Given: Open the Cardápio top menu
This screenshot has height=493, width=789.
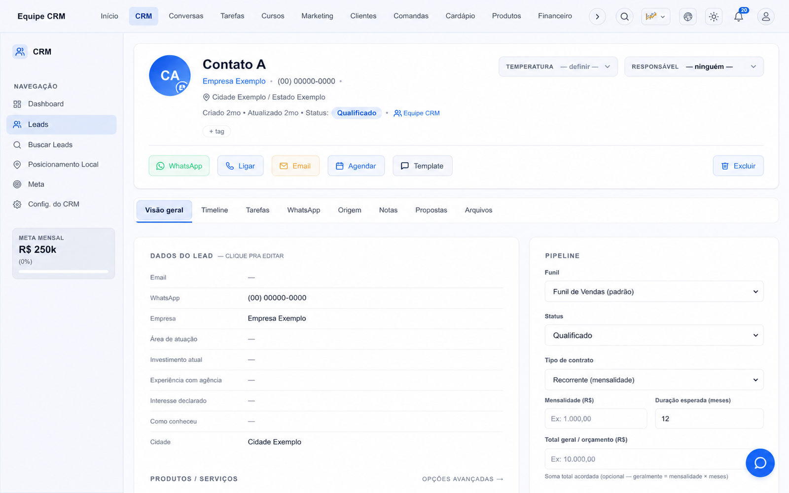Looking at the screenshot, I should click(460, 16).
